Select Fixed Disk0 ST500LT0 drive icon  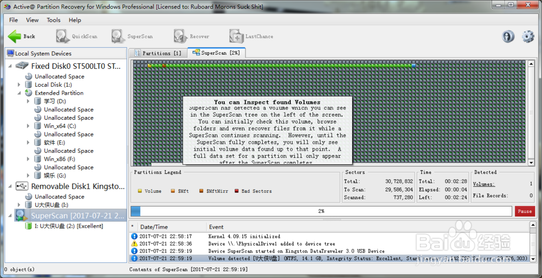coord(22,66)
